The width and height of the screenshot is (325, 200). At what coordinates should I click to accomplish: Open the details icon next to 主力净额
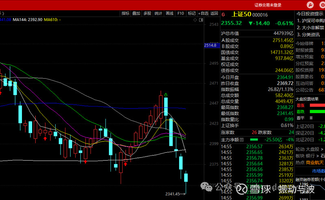[242, 140]
